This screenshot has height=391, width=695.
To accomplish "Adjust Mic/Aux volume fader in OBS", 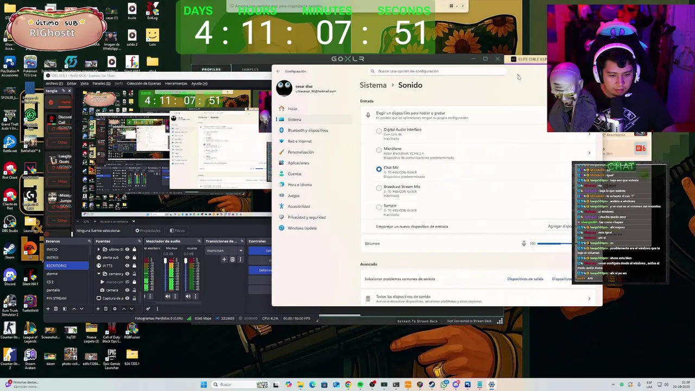I will [x=165, y=261].
